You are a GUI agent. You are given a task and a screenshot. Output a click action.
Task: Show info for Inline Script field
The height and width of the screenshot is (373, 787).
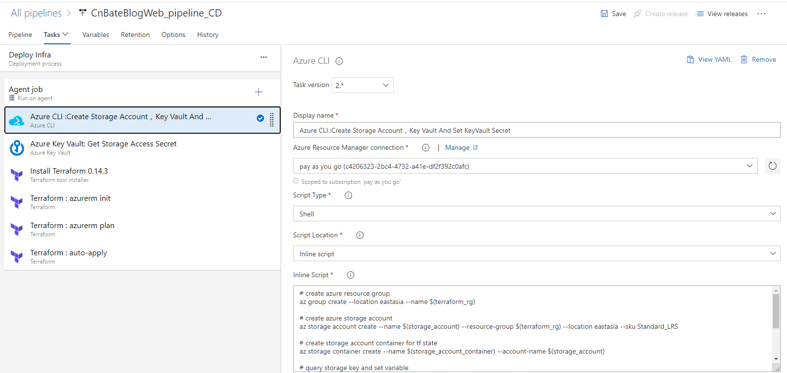pos(350,275)
